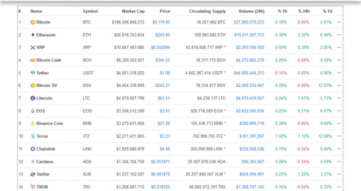Open the more-options dots in Tezos row
The image size is (361, 191).
coord(339,136)
